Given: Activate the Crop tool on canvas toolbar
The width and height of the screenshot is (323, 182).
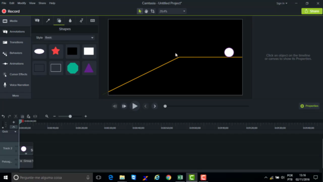Looking at the screenshot, I should pyautogui.click(x=152, y=11).
